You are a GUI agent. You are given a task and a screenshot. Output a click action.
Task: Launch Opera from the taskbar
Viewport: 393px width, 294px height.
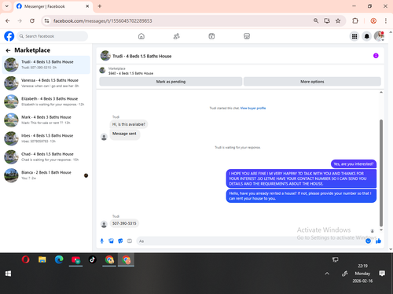(x=25, y=259)
